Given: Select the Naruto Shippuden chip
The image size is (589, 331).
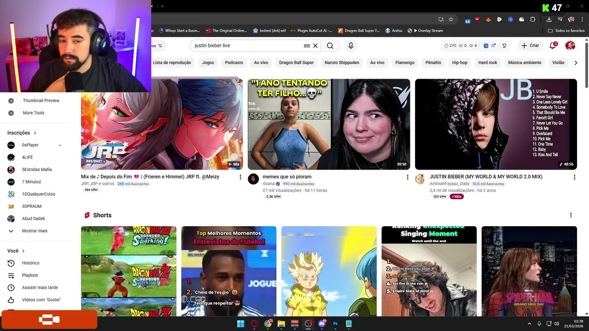Looking at the screenshot, I should point(342,63).
